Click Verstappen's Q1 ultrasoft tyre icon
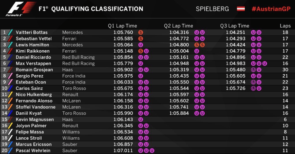 pos(141,63)
